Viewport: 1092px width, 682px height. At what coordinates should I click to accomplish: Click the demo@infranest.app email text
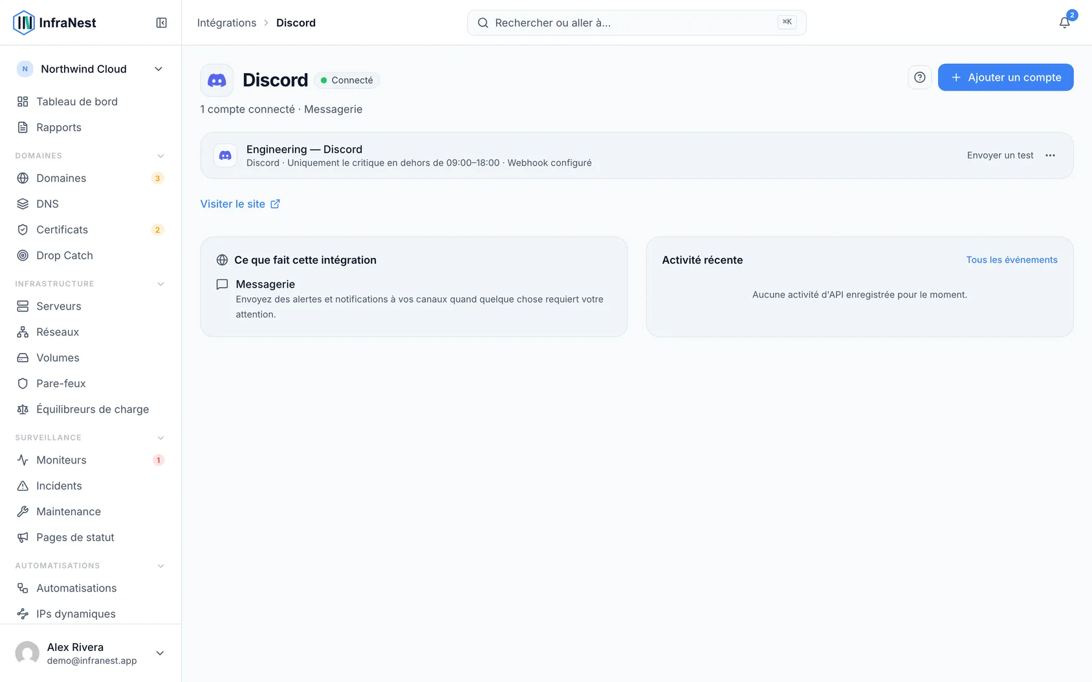[92, 661]
